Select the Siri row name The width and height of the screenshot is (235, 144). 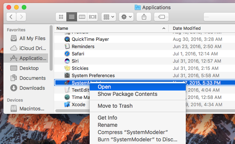[x=75, y=61]
